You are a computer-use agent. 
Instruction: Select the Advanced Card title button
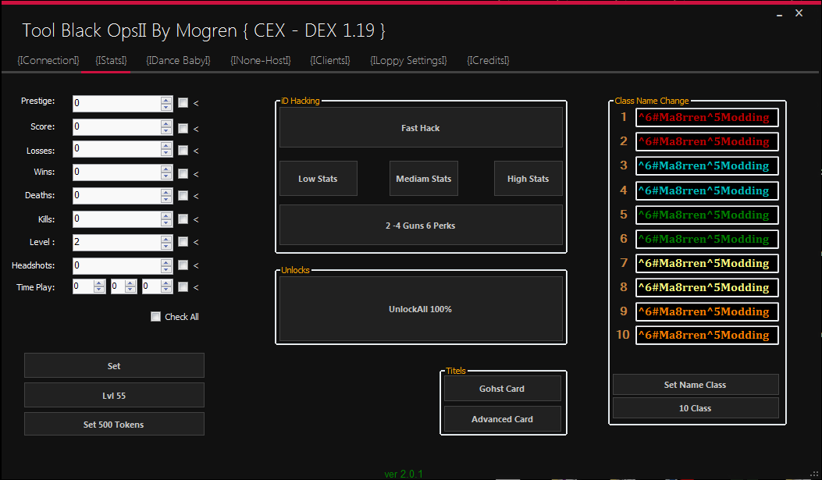502,419
